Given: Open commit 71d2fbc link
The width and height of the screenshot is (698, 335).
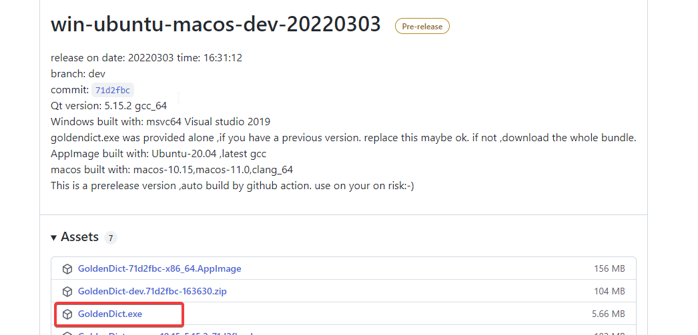Looking at the screenshot, I should (113, 90).
